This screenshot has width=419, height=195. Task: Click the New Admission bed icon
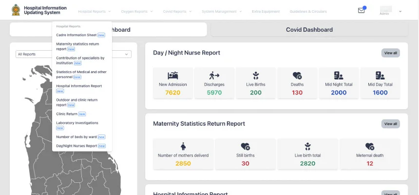tap(173, 76)
